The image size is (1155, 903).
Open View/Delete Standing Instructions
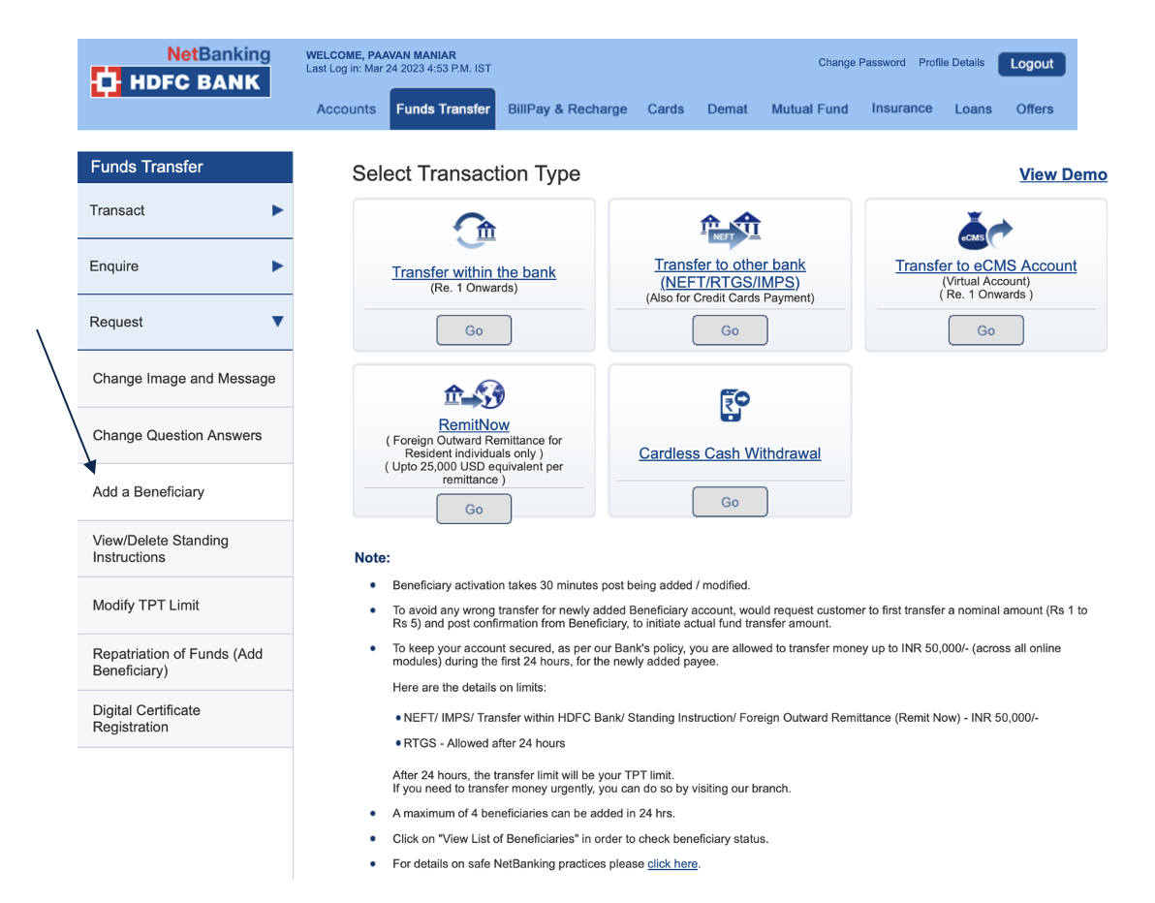[185, 548]
